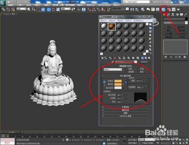189x145 pixels.
Task: Toggle the Angle Snap icon
Action: point(94,9)
